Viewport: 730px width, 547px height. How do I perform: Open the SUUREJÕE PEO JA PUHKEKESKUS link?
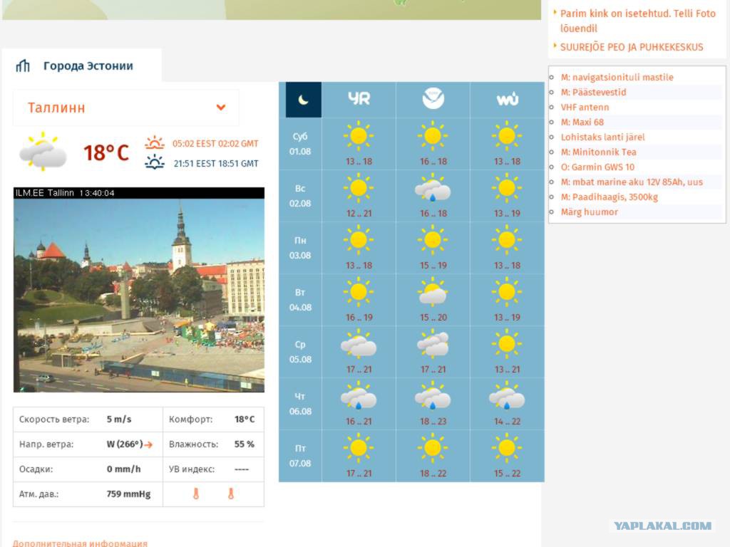tap(632, 47)
